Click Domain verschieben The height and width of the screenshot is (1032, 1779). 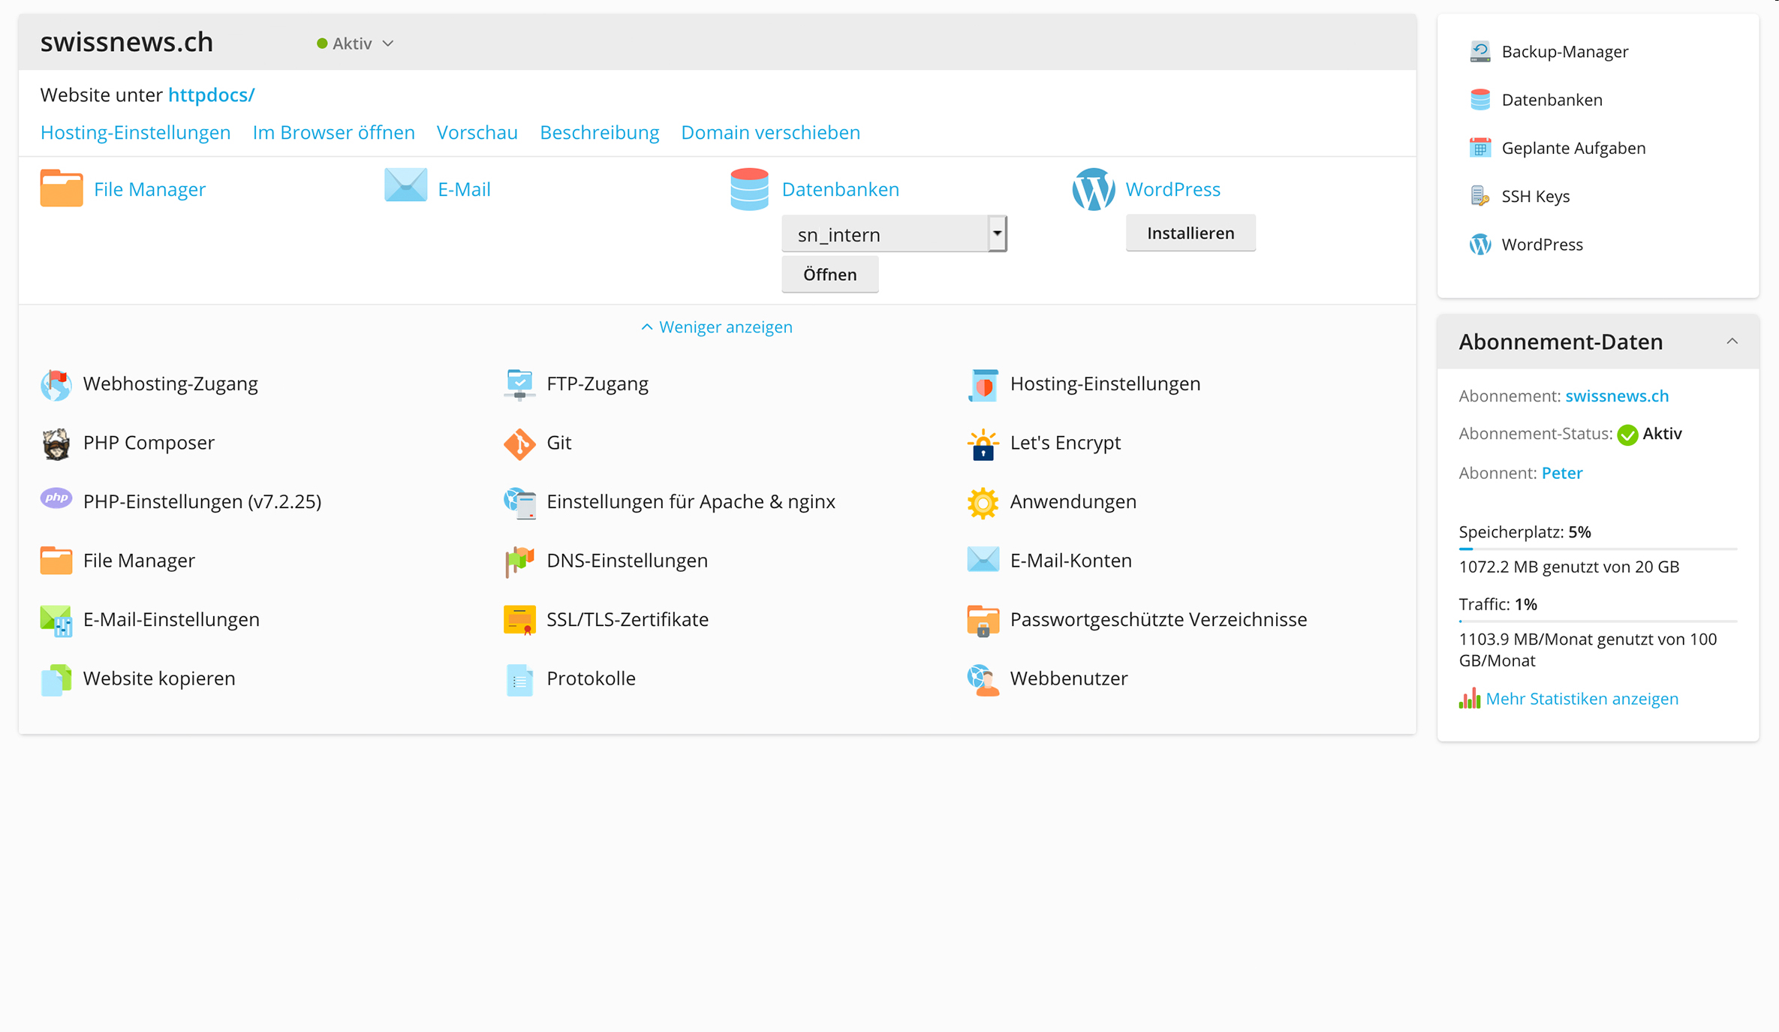click(x=770, y=133)
